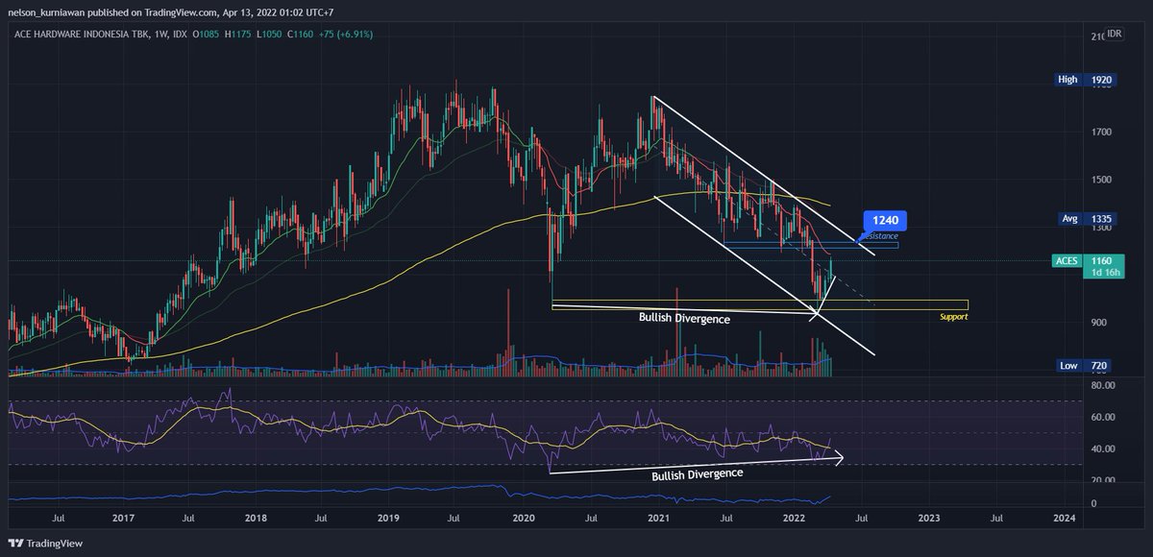This screenshot has width=1153, height=557.
Task: Click 20.00 on the RSI axis
Action: pyautogui.click(x=1101, y=480)
